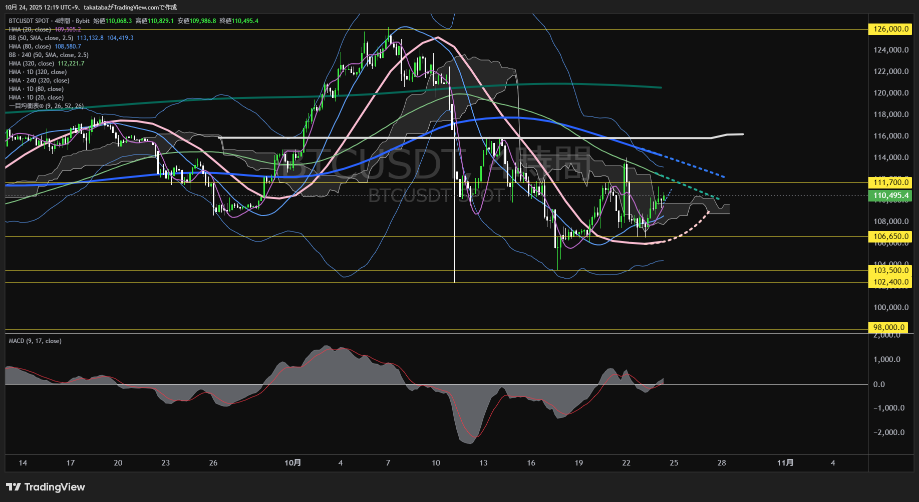Select the 11月 marker on time axis
Screen dimensions: 919x502
click(x=785, y=463)
